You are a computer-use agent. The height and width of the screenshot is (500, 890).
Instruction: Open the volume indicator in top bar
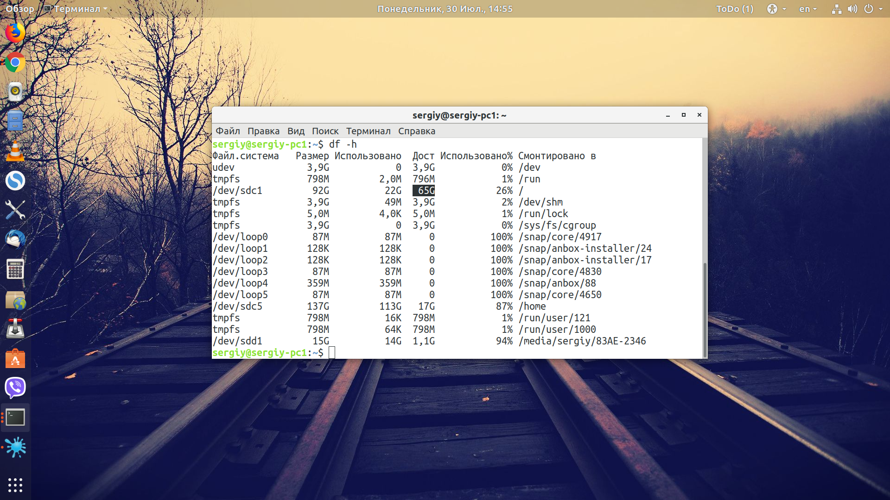pyautogui.click(x=852, y=9)
